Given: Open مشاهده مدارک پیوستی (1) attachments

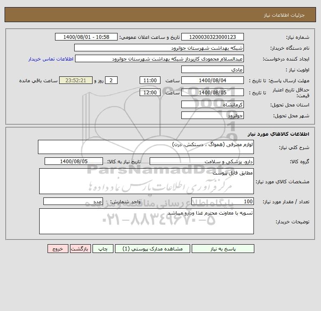Looking at the screenshot, I should click(153, 249).
